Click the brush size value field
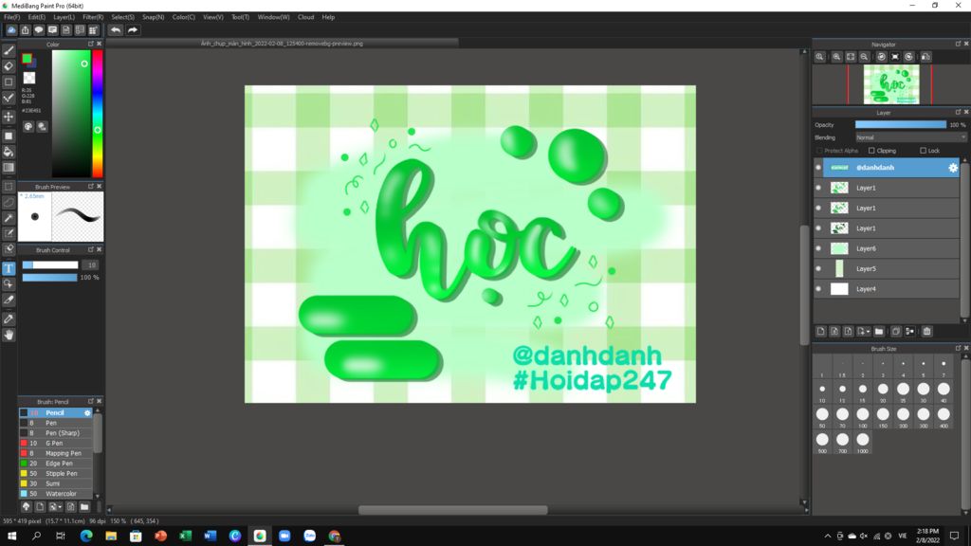 [92, 265]
